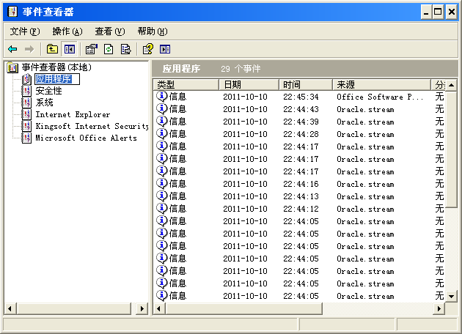Toggle the Show/Hide console tree icon
This screenshot has height=334, width=462.
click(x=70, y=49)
